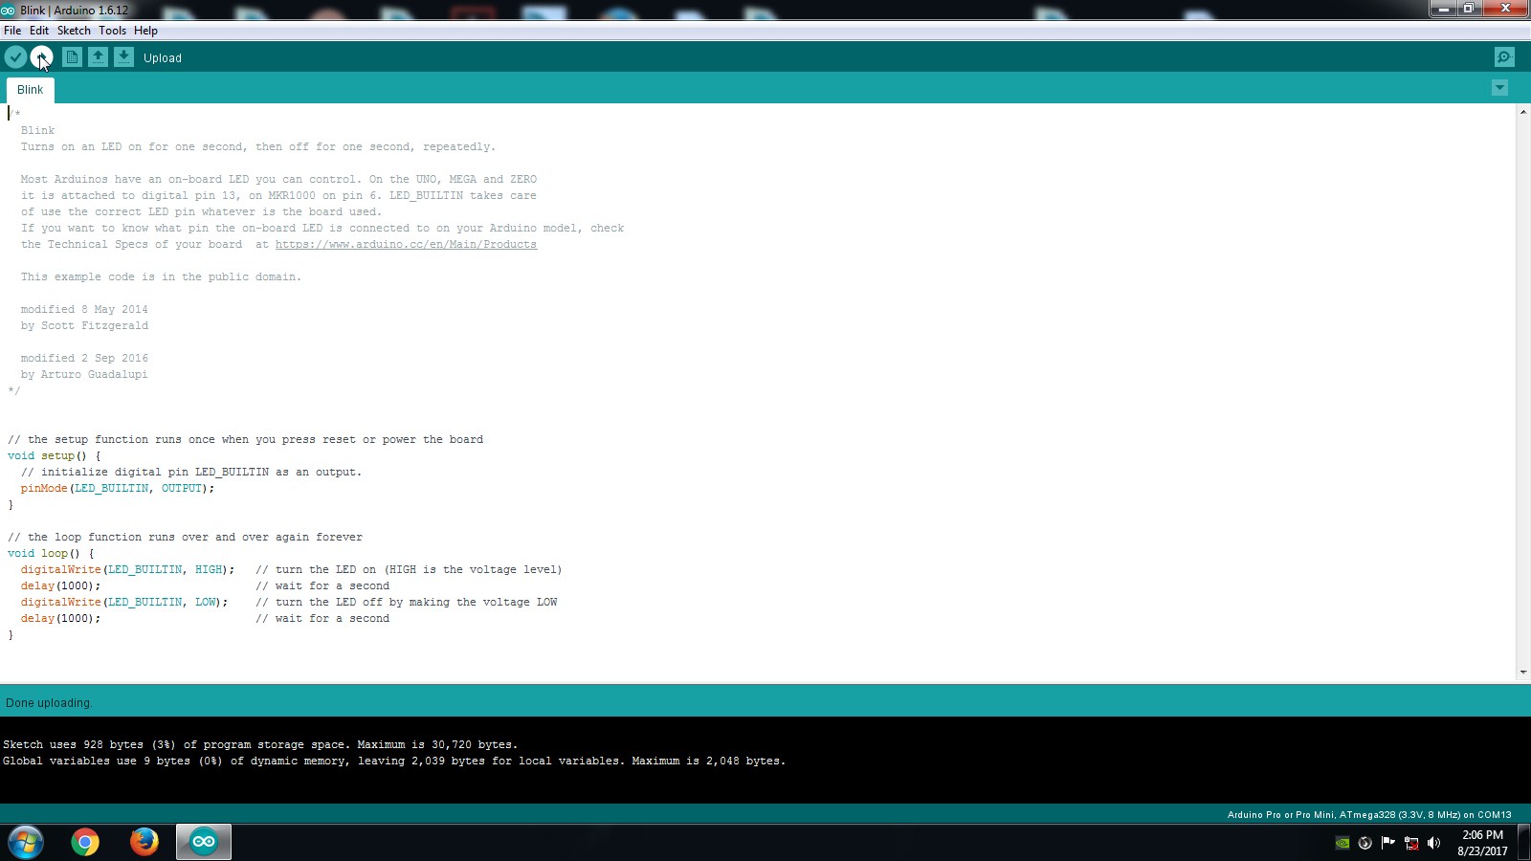This screenshot has height=861, width=1531.
Task: Click the 'Global variables use 9 bytes' console line
Action: click(394, 761)
